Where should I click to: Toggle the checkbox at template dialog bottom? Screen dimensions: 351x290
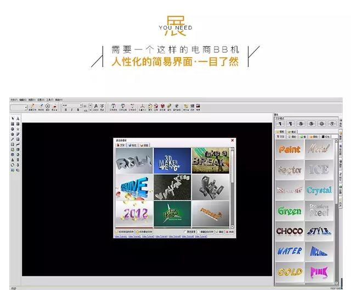tap(185, 232)
